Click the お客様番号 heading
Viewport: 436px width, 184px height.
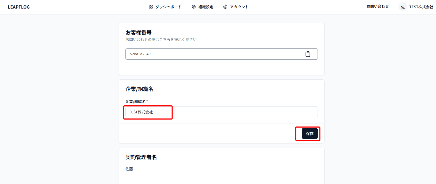(x=139, y=33)
